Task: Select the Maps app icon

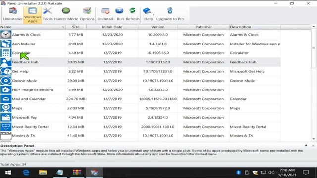Action: tap(6, 108)
